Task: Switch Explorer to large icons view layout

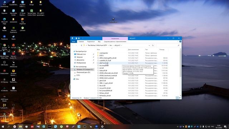Action: click(180, 98)
